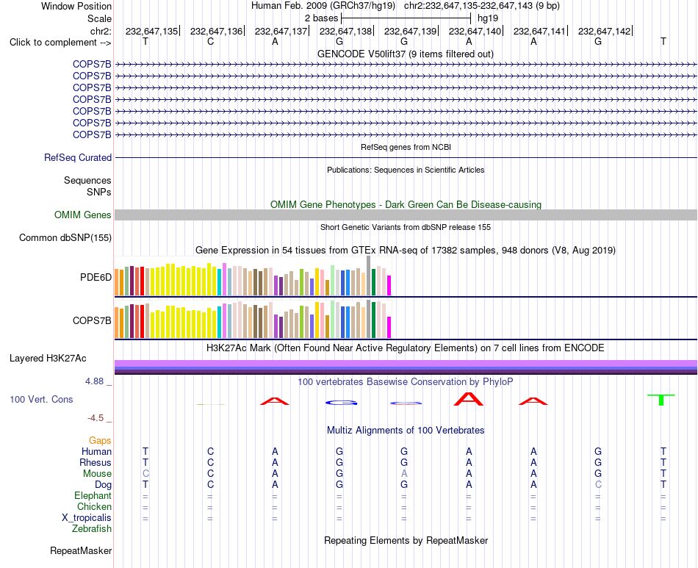Screen dimensions: 698x568
Task: Click the 'Click to complement -->' label
Action: point(60,43)
